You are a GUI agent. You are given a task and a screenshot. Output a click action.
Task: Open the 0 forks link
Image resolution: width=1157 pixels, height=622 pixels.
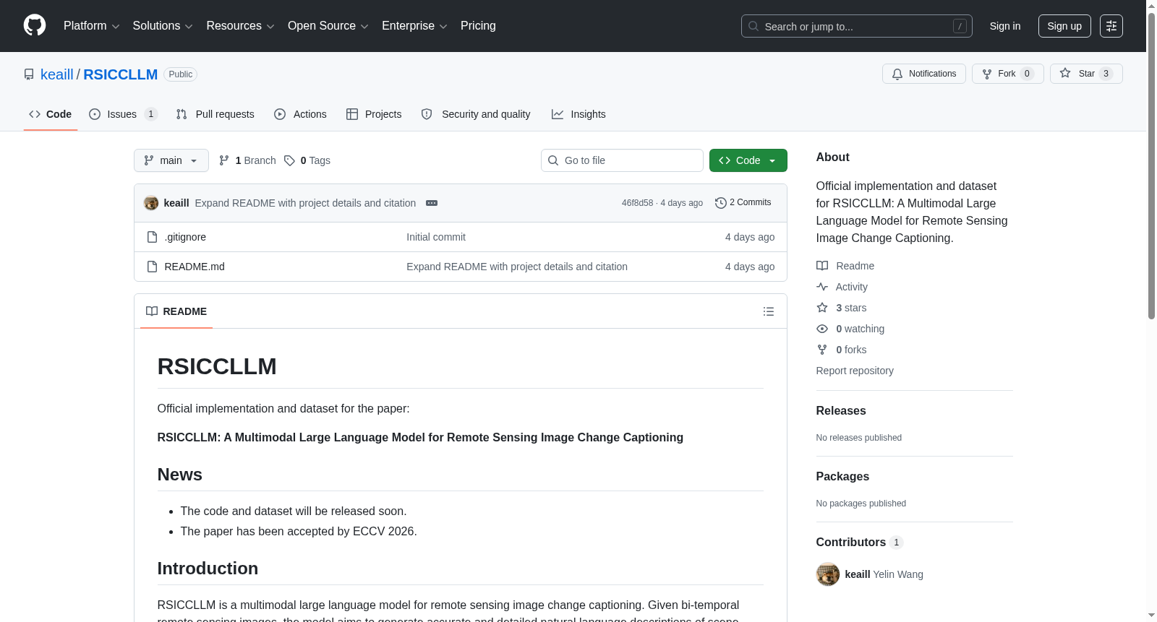pyautogui.click(x=842, y=350)
